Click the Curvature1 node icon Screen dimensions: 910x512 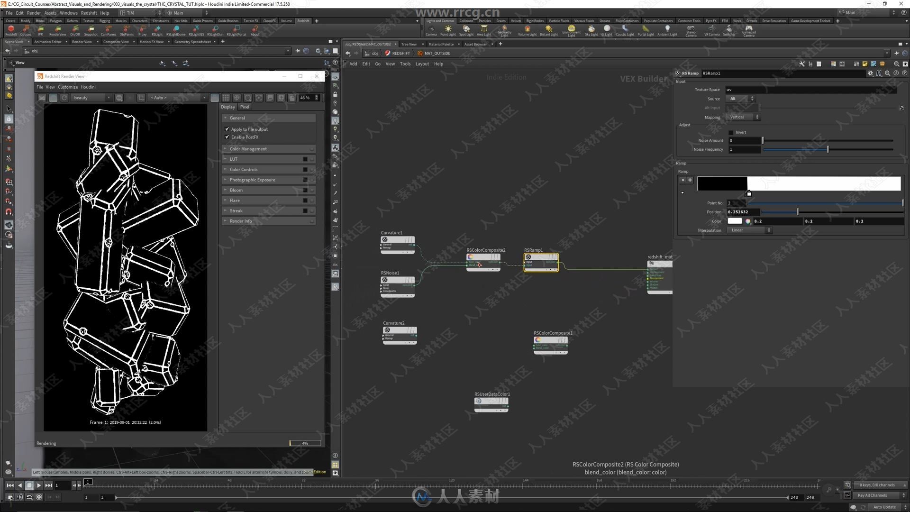pyautogui.click(x=384, y=239)
